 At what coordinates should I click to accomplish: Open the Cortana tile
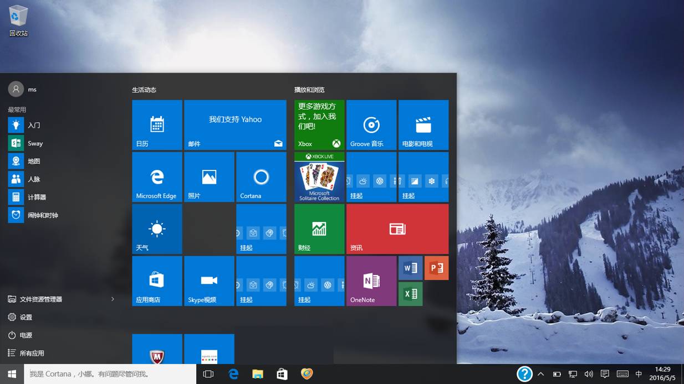(261, 177)
